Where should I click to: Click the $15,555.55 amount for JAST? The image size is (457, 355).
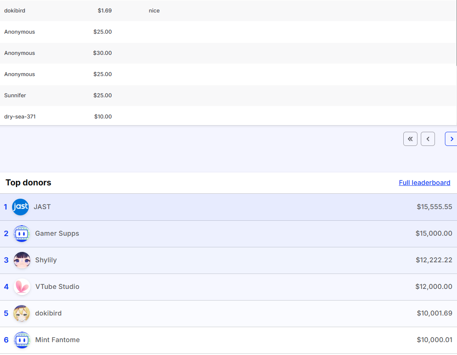(x=434, y=207)
